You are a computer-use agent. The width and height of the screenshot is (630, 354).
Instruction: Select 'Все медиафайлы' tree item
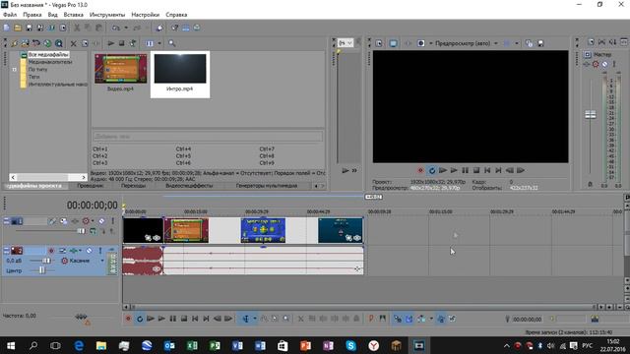(x=48, y=55)
